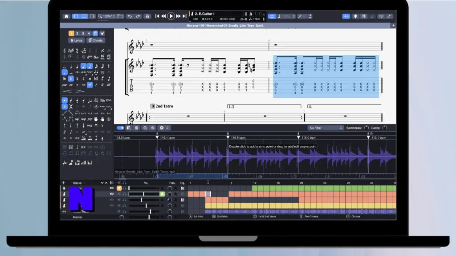Toggle multivoice edition mode icon
456x256 pixels.
(x=95, y=33)
